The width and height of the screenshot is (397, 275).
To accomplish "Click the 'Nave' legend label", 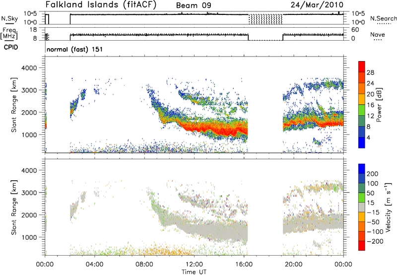I will (378, 34).
